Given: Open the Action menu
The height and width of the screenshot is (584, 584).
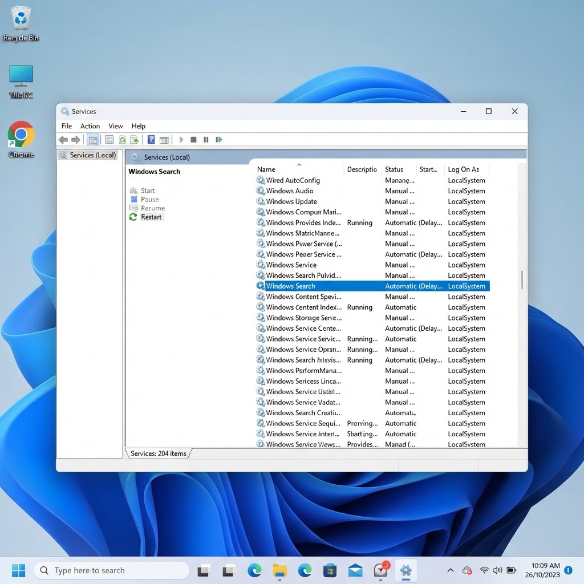Looking at the screenshot, I should 90,126.
